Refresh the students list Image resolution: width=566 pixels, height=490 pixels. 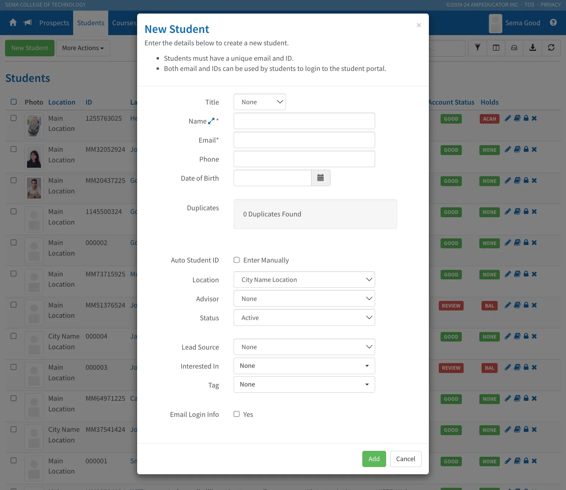[x=551, y=48]
